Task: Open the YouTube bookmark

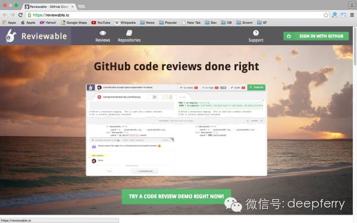Action: point(101,23)
